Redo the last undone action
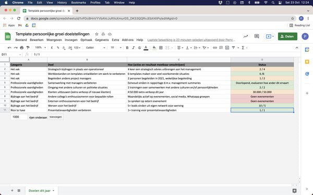Image resolution: width=313 pixels, height=195 pixels. coord(16,48)
